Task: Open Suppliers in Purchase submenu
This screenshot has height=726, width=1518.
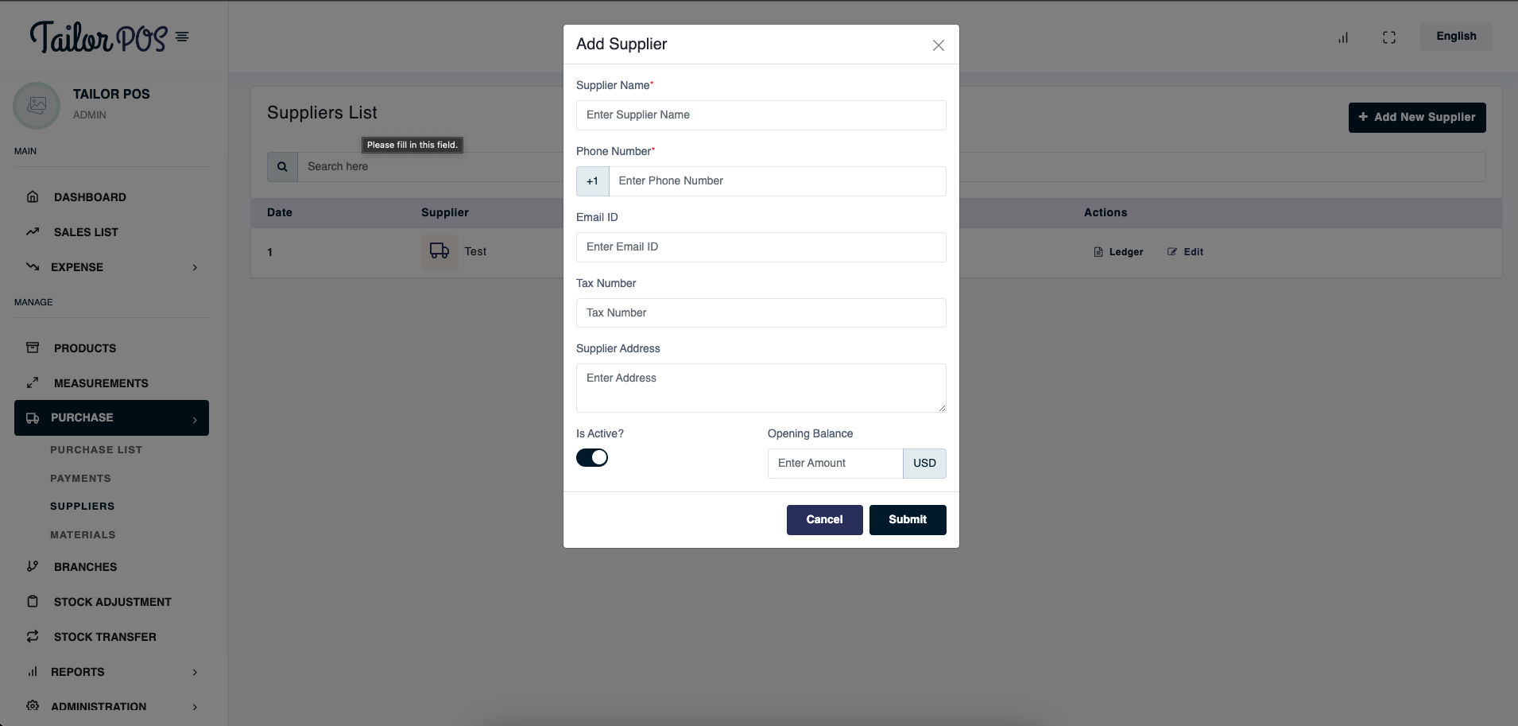Action: click(x=83, y=506)
